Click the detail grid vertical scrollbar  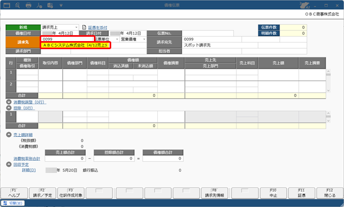(328, 81)
